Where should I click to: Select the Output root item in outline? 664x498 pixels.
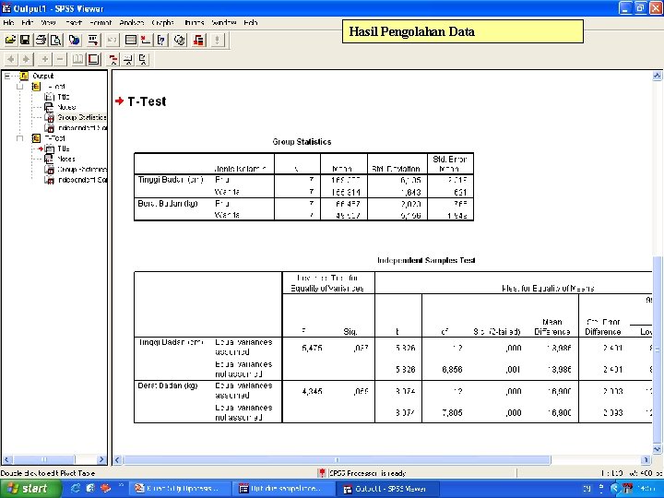42,77
